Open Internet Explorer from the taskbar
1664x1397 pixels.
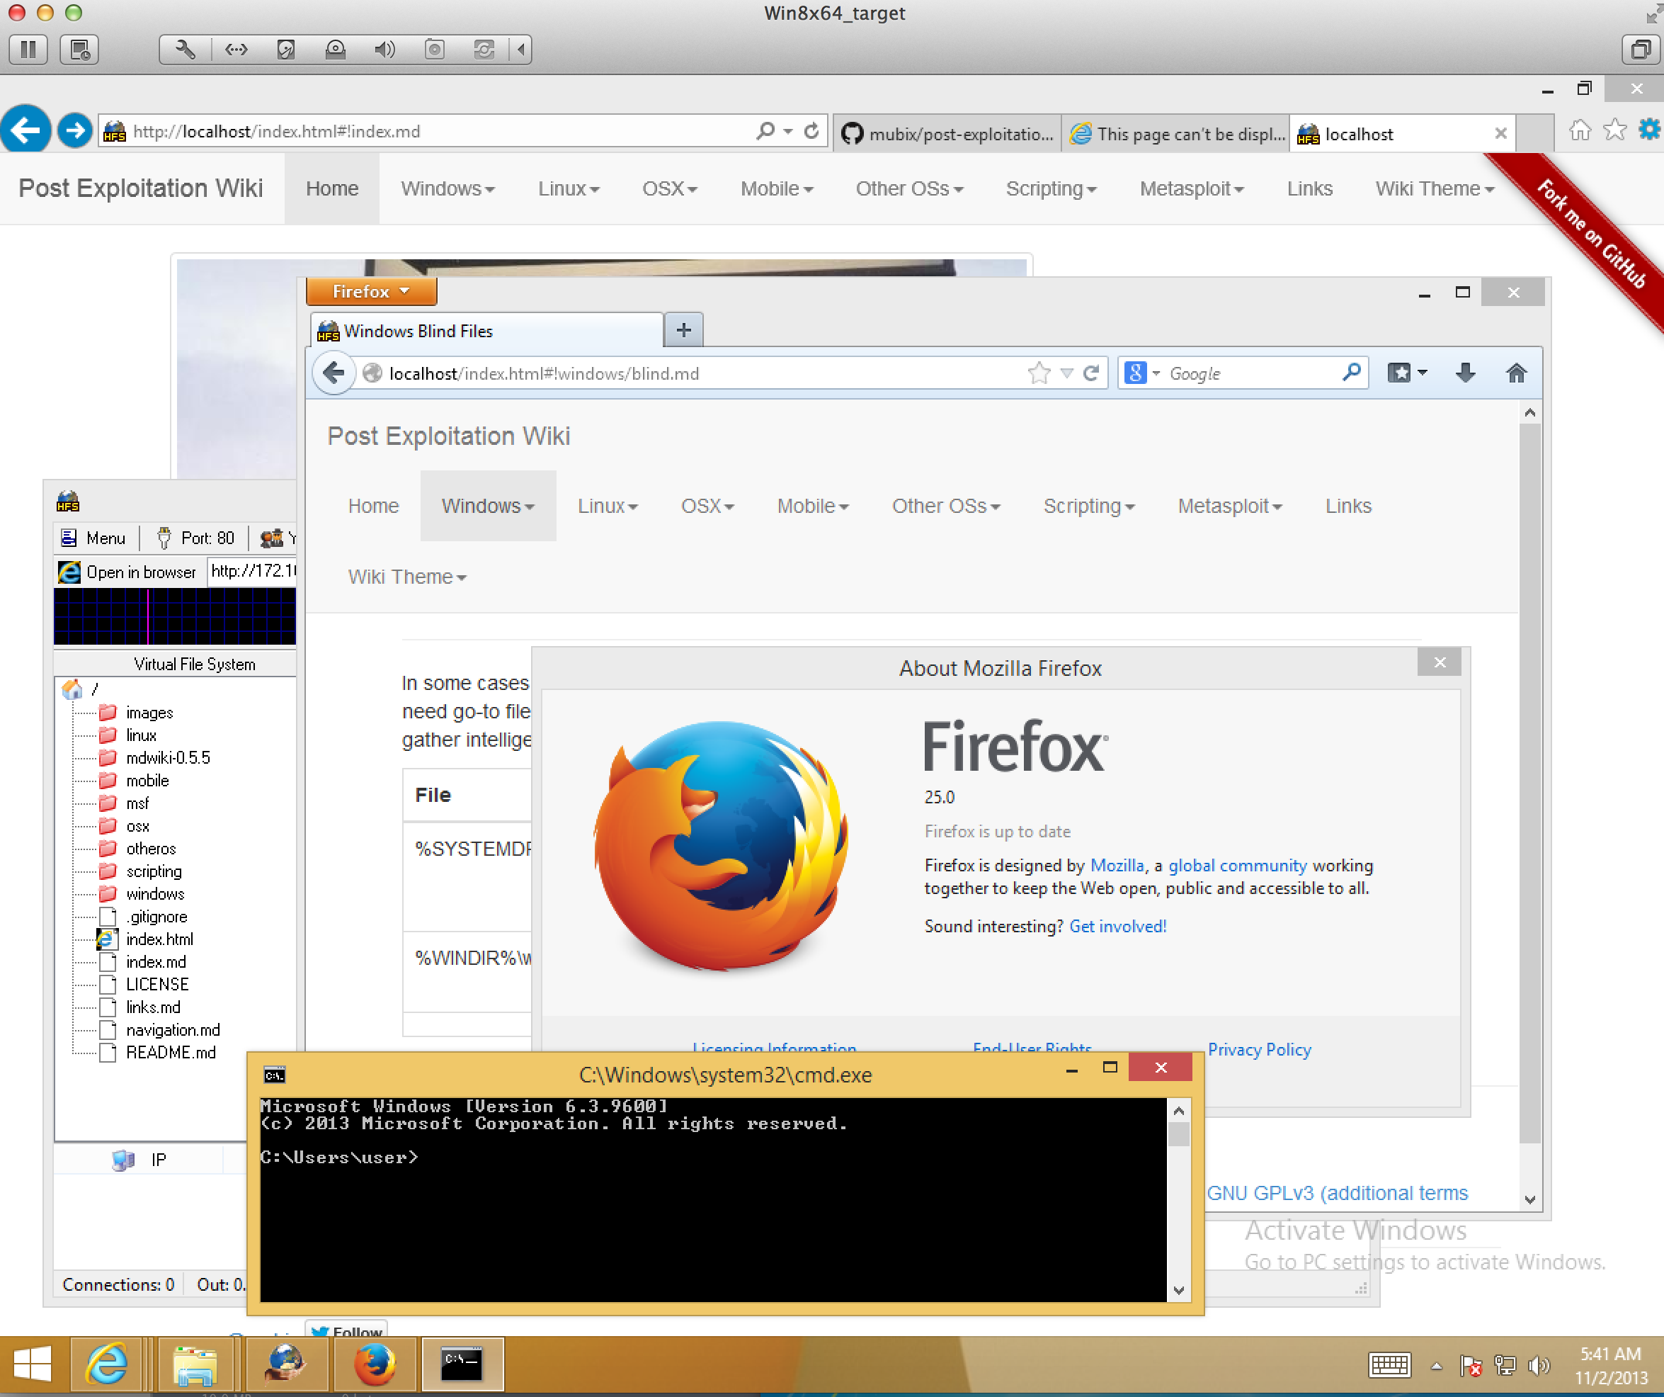[108, 1364]
